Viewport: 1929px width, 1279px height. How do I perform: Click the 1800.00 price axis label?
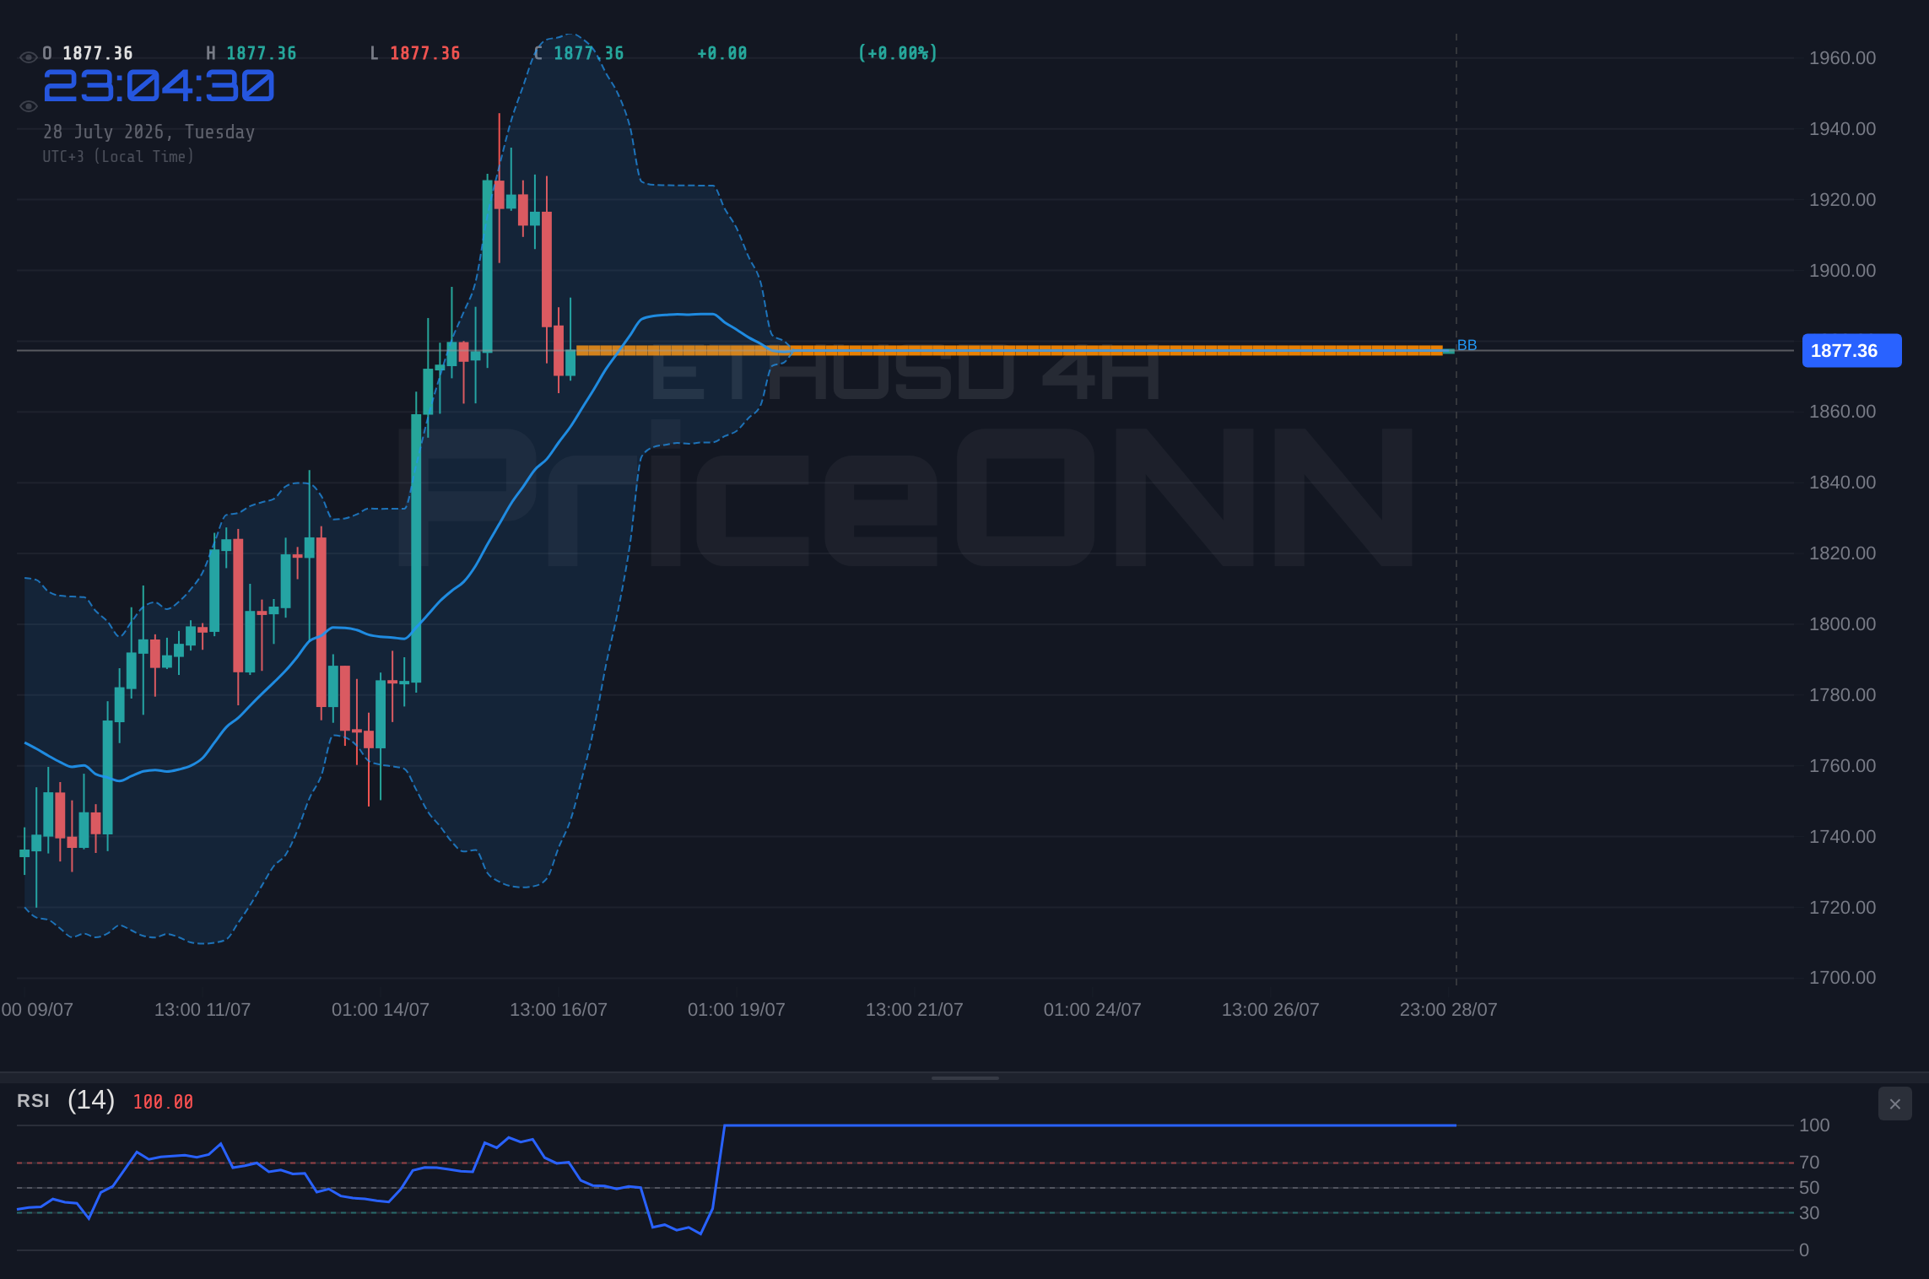[1842, 624]
